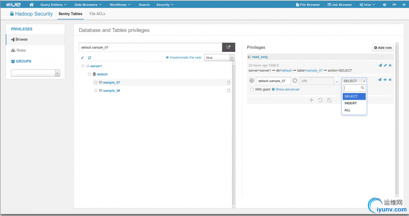
Task: Collapse the SELECT action dropdown
Action: pos(354,81)
